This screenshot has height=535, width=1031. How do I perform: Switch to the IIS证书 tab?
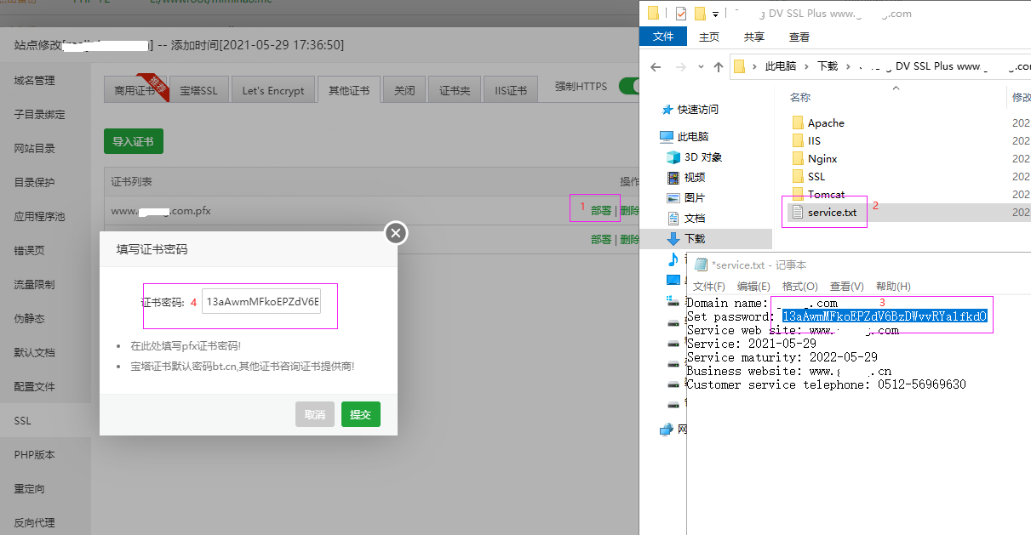pos(511,90)
